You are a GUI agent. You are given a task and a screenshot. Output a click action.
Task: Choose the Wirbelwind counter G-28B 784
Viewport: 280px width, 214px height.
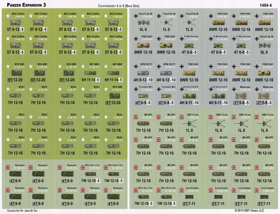point(264,95)
